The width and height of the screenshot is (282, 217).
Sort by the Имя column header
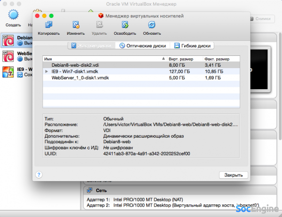tap(105, 59)
